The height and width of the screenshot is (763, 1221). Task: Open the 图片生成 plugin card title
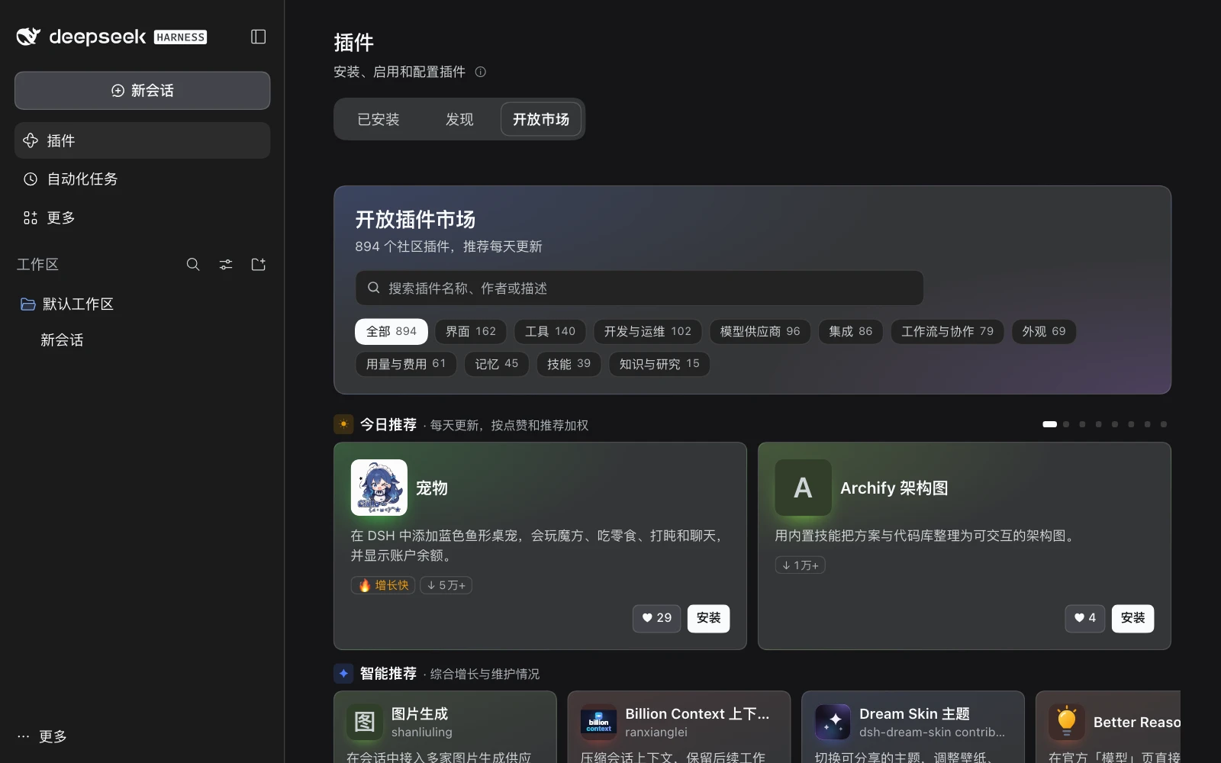[x=420, y=714]
